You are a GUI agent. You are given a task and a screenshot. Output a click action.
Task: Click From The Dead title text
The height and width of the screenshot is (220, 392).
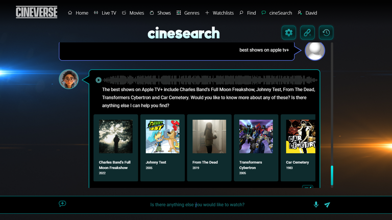(x=205, y=162)
